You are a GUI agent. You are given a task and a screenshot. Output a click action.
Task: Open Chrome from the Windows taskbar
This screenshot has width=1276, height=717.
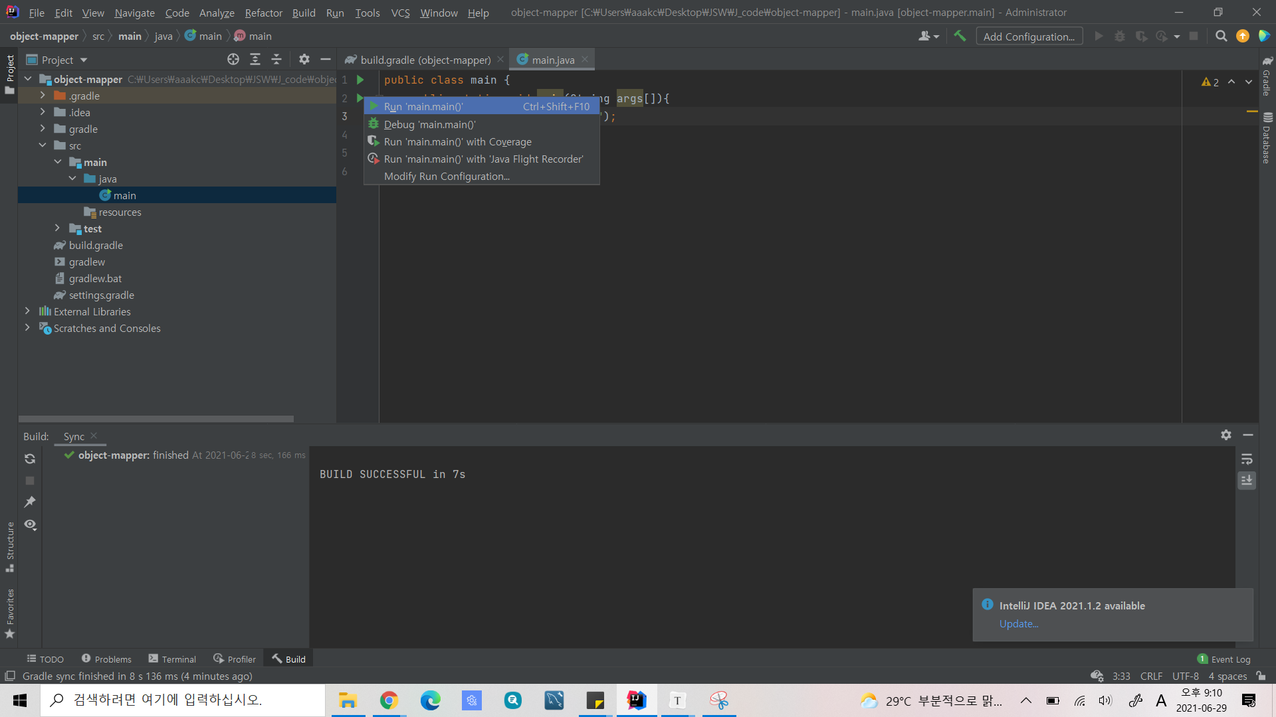point(389,700)
